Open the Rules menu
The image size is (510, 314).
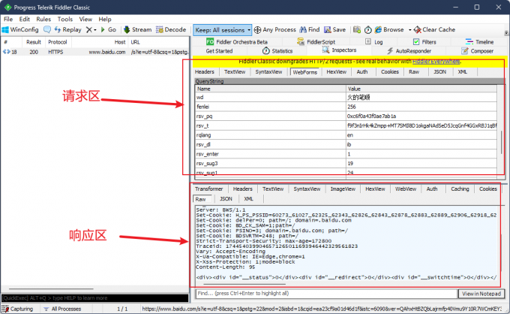point(43,20)
